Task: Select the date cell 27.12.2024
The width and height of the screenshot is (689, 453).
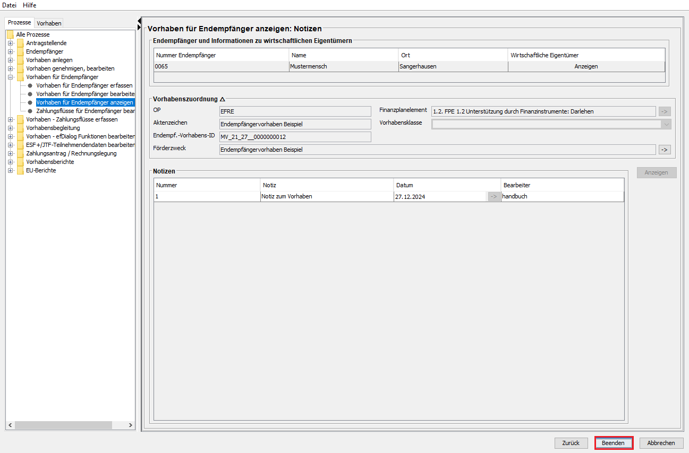Action: 440,196
